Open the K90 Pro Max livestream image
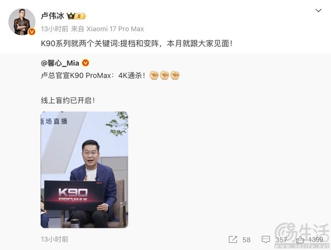The width and height of the screenshot is (331, 250). (84, 170)
